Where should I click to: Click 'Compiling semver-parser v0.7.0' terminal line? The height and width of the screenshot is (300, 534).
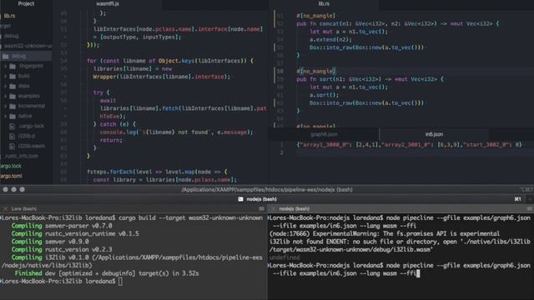click(x=62, y=226)
